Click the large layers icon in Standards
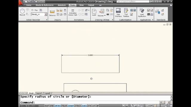The image size is (191, 107). tap(158, 12)
